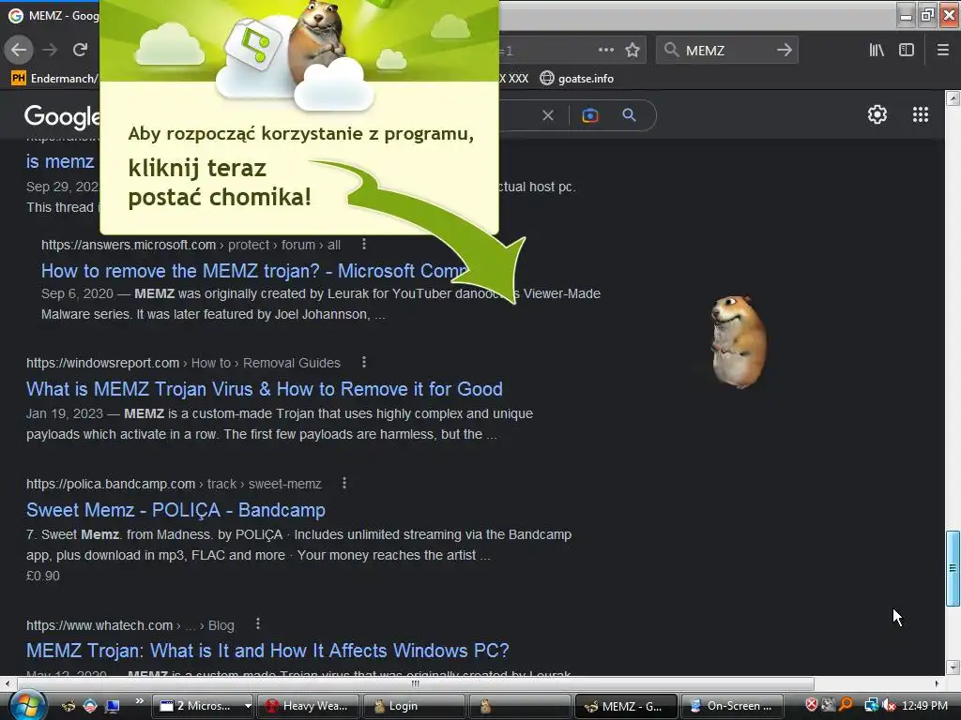Go back with the browser back arrow
This screenshot has height=720, width=961.
(19, 50)
